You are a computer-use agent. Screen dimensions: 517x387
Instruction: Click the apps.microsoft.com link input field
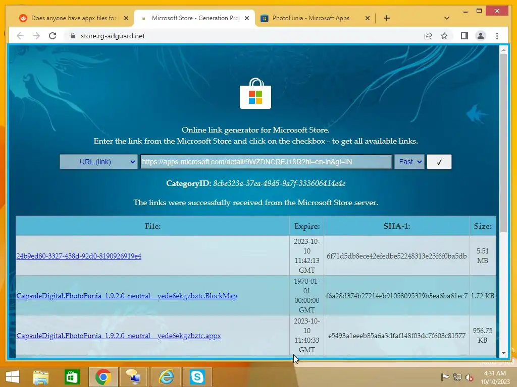click(x=266, y=162)
